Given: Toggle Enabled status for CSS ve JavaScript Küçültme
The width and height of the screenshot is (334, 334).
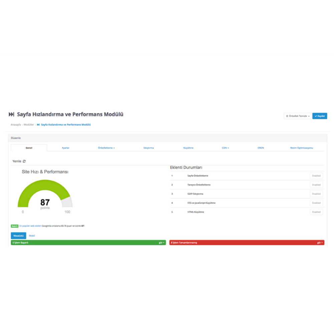Looking at the screenshot, I should [316, 203].
